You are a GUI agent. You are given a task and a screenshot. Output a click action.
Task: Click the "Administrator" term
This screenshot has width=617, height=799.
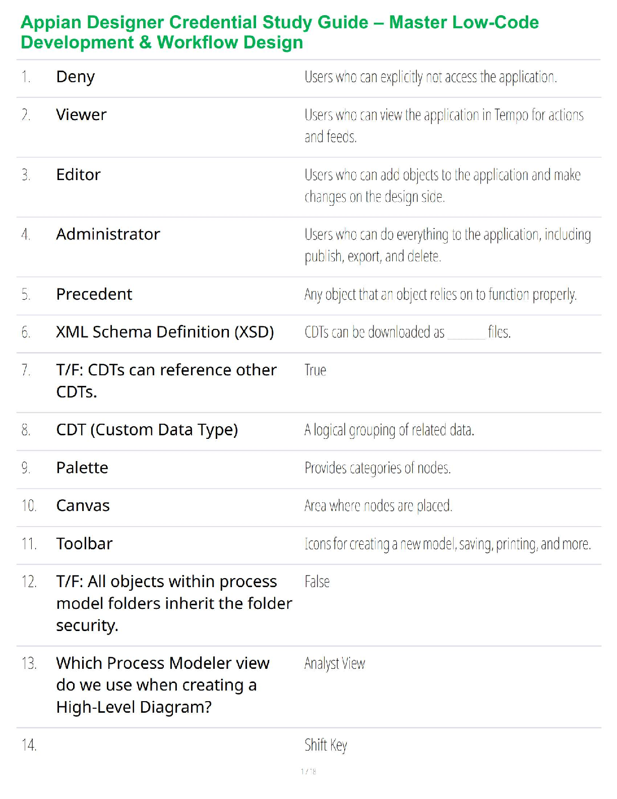[x=108, y=235]
